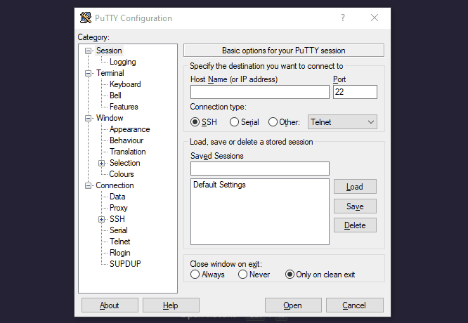The height and width of the screenshot is (323, 468).
Task: Open the SUPDUP category
Action: coord(125,264)
